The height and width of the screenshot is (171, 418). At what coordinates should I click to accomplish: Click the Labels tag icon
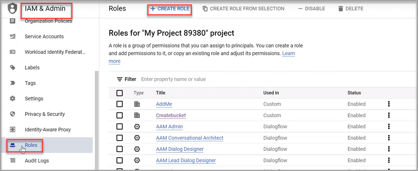click(x=13, y=68)
